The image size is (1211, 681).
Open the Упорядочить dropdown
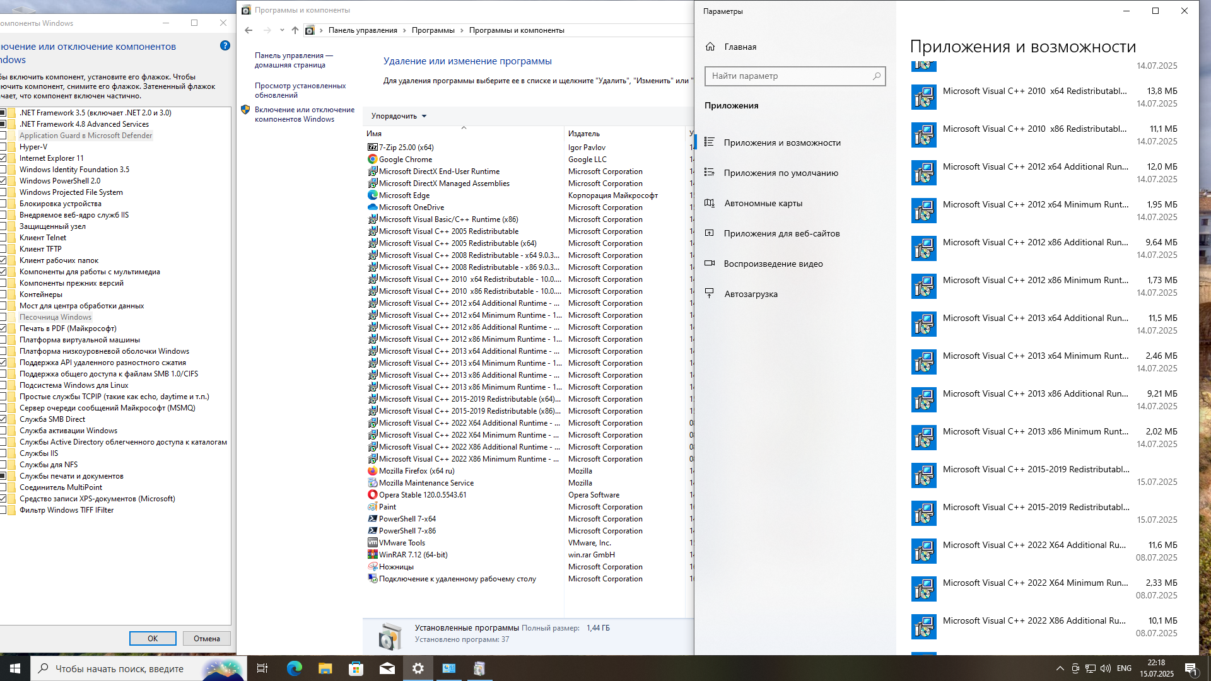point(399,116)
